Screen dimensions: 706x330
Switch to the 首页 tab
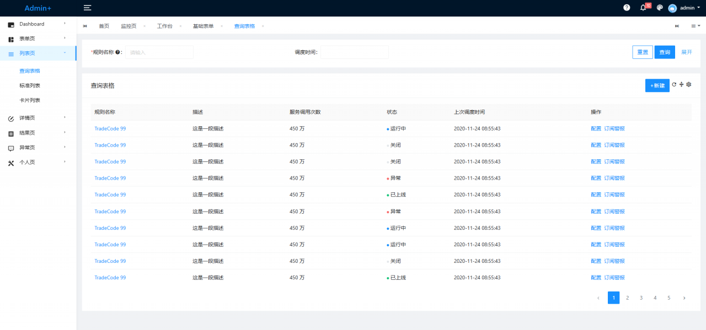pos(104,26)
